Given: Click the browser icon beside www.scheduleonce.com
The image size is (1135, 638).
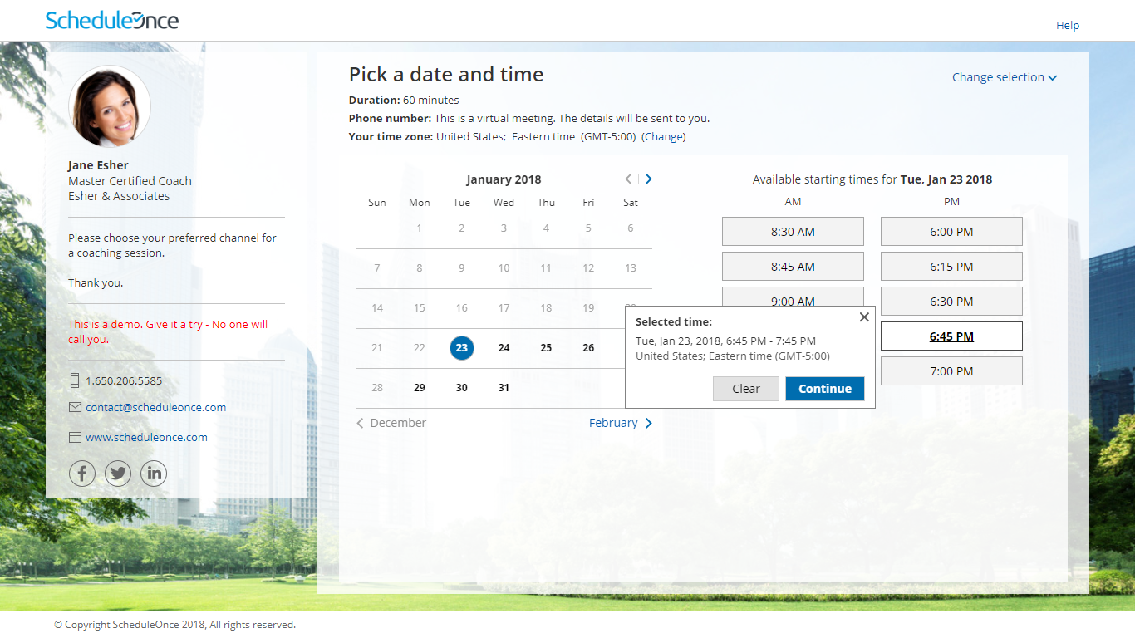Looking at the screenshot, I should pyautogui.click(x=74, y=436).
